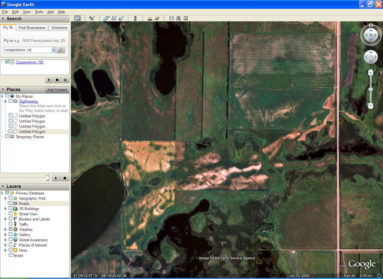This screenshot has width=383, height=279.
Task: Open the File menu
Action: [5, 12]
